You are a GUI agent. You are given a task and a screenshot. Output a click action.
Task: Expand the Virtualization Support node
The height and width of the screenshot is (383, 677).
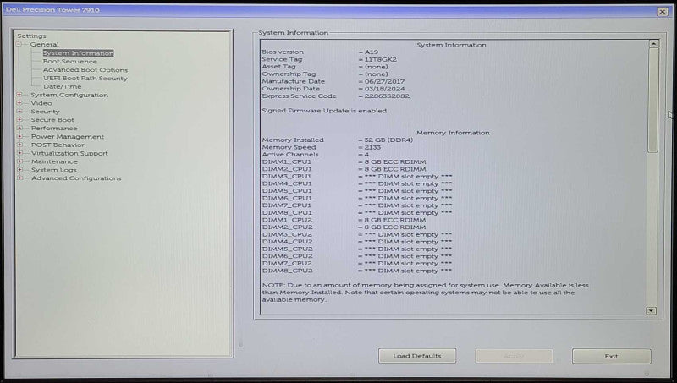[19, 153]
